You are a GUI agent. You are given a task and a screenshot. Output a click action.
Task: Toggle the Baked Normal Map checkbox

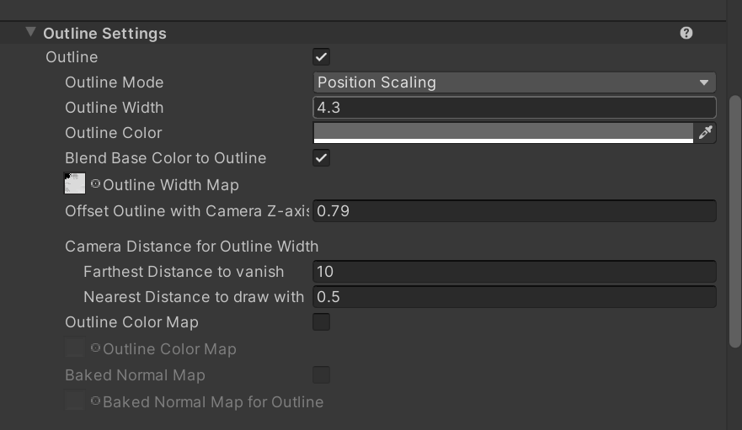click(321, 375)
